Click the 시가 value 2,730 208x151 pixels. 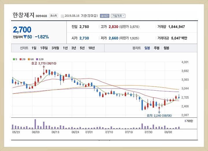point(84,38)
